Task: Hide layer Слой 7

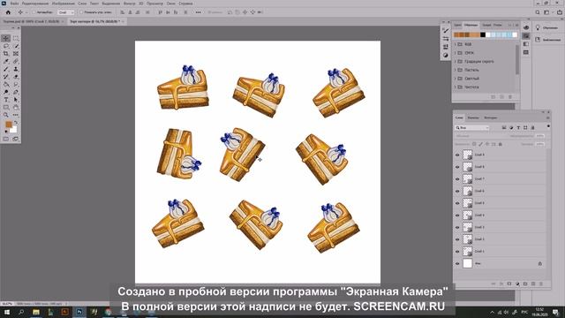Action: (x=457, y=179)
